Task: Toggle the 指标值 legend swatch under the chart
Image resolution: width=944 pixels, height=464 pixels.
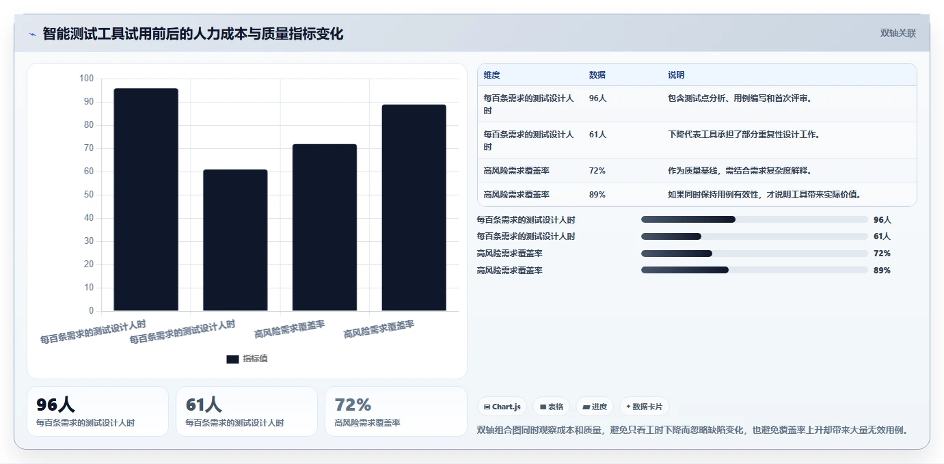Action: click(232, 359)
